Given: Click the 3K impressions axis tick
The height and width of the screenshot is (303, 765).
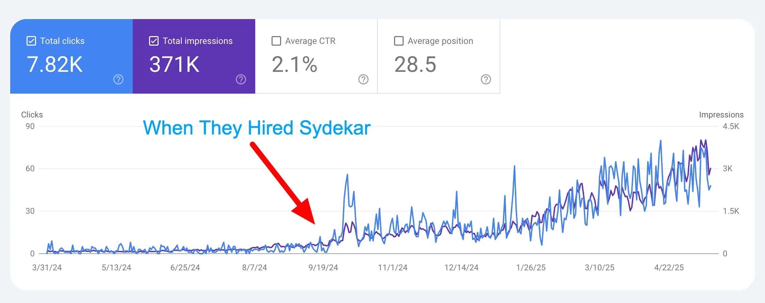Looking at the screenshot, I should (728, 169).
